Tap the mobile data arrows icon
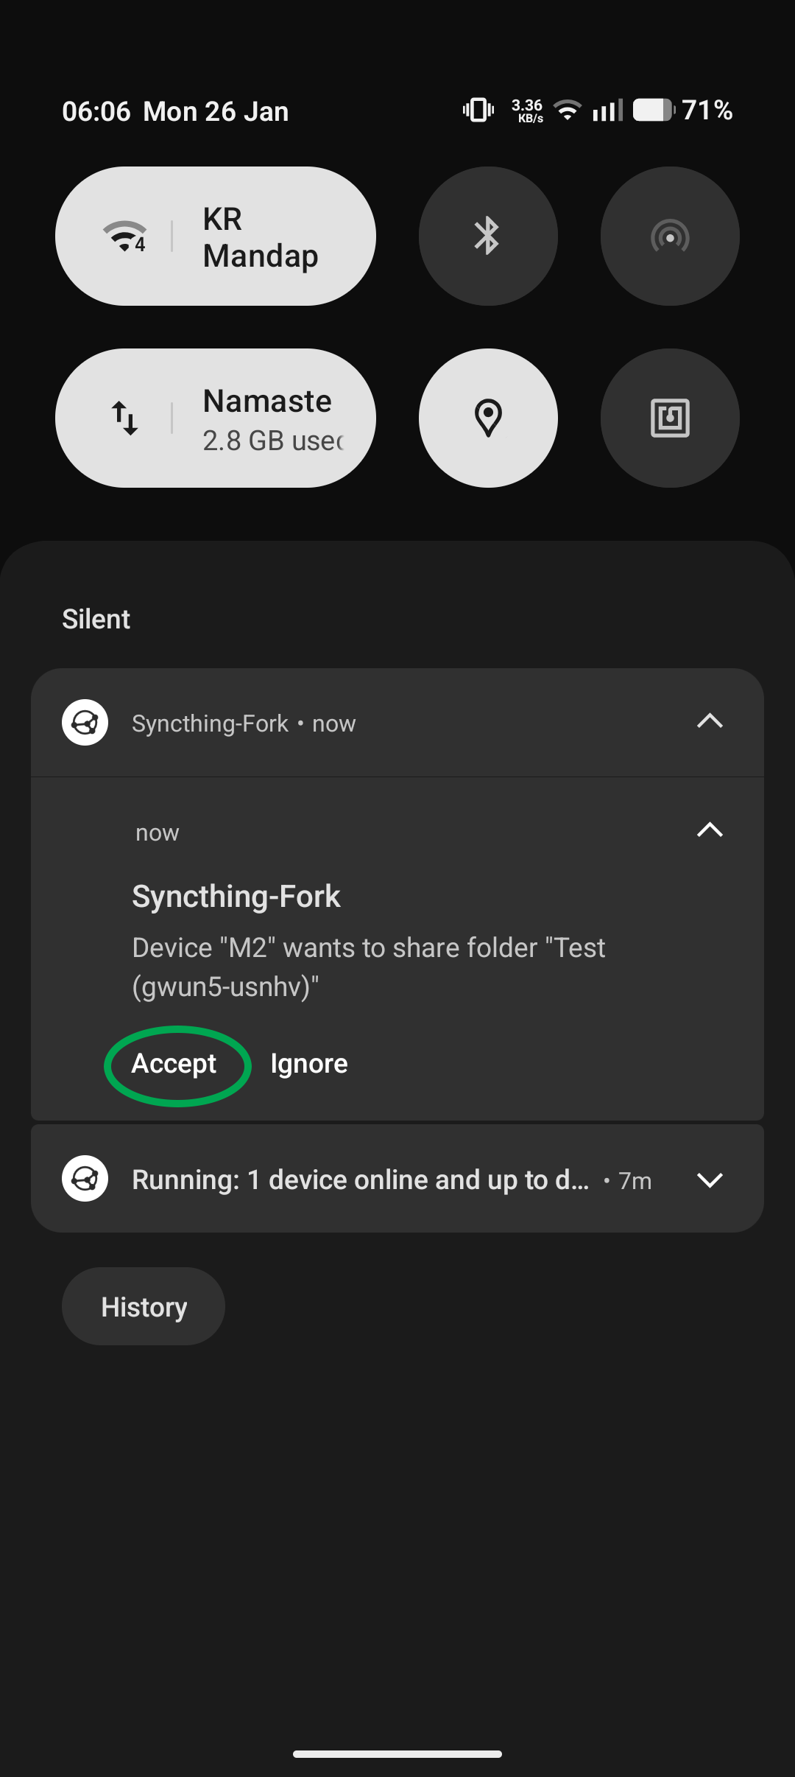 [x=124, y=418]
